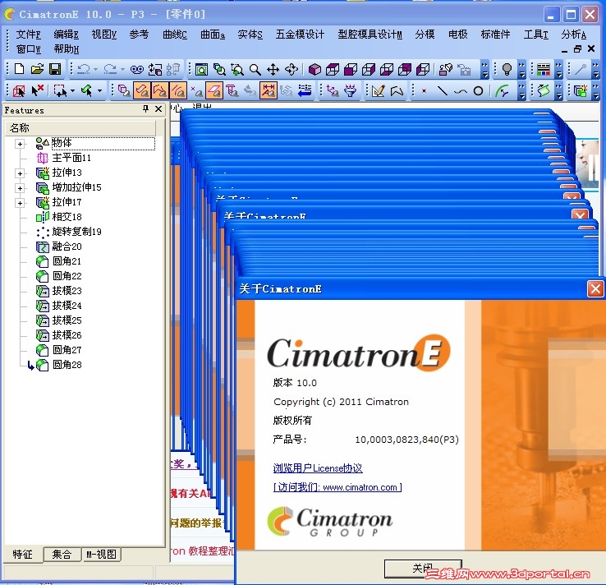Select the Point drawing tool
Image resolution: width=606 pixels, height=585 pixels.
pos(425,91)
